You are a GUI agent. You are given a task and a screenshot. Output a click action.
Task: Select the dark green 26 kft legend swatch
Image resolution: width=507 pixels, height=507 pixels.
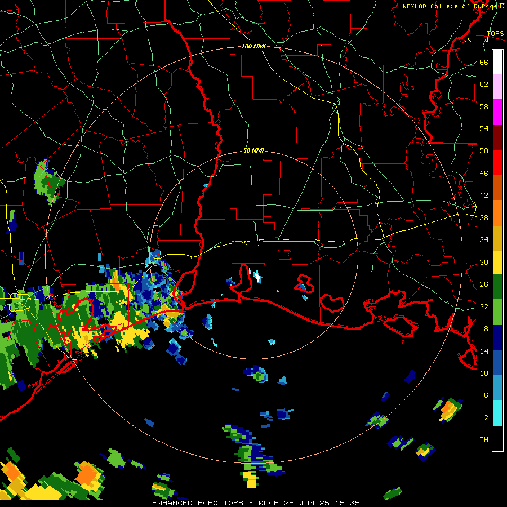pyautogui.click(x=497, y=287)
